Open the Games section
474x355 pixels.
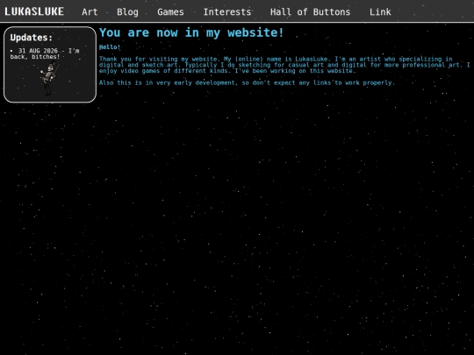tap(170, 11)
